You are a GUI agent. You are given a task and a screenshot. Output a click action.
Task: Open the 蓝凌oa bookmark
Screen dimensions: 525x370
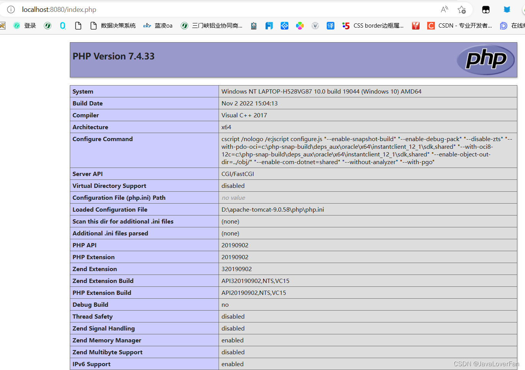point(158,26)
